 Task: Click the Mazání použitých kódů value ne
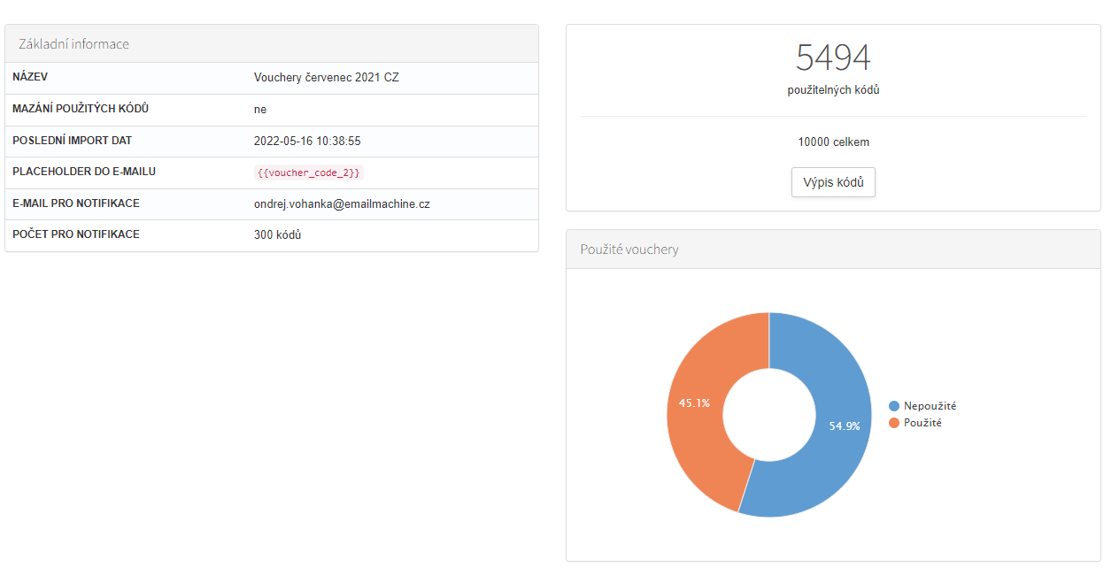260,110
